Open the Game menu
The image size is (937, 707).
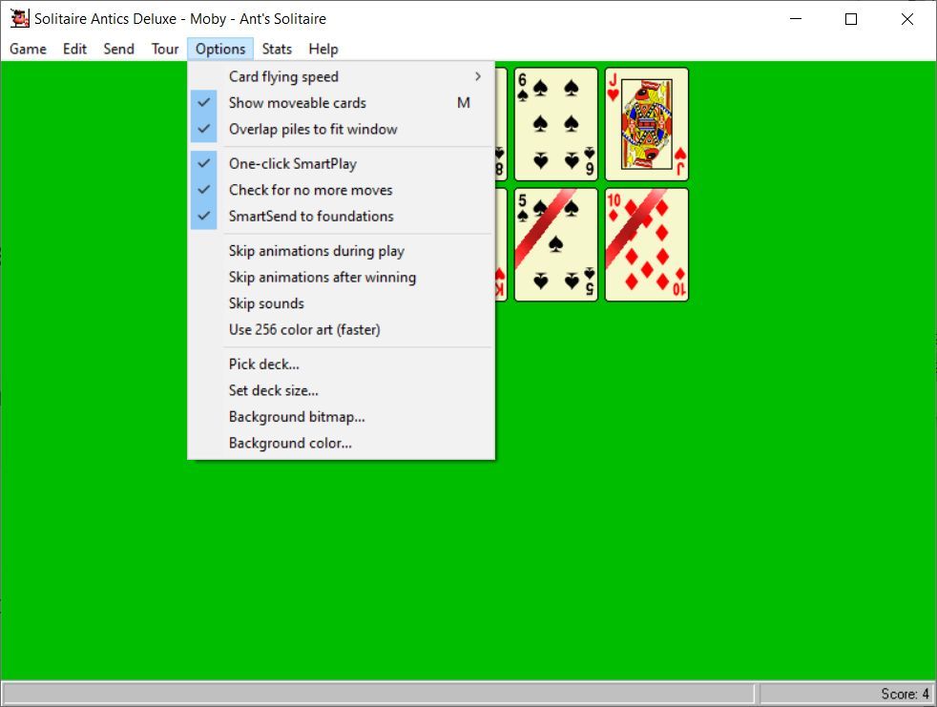point(28,49)
